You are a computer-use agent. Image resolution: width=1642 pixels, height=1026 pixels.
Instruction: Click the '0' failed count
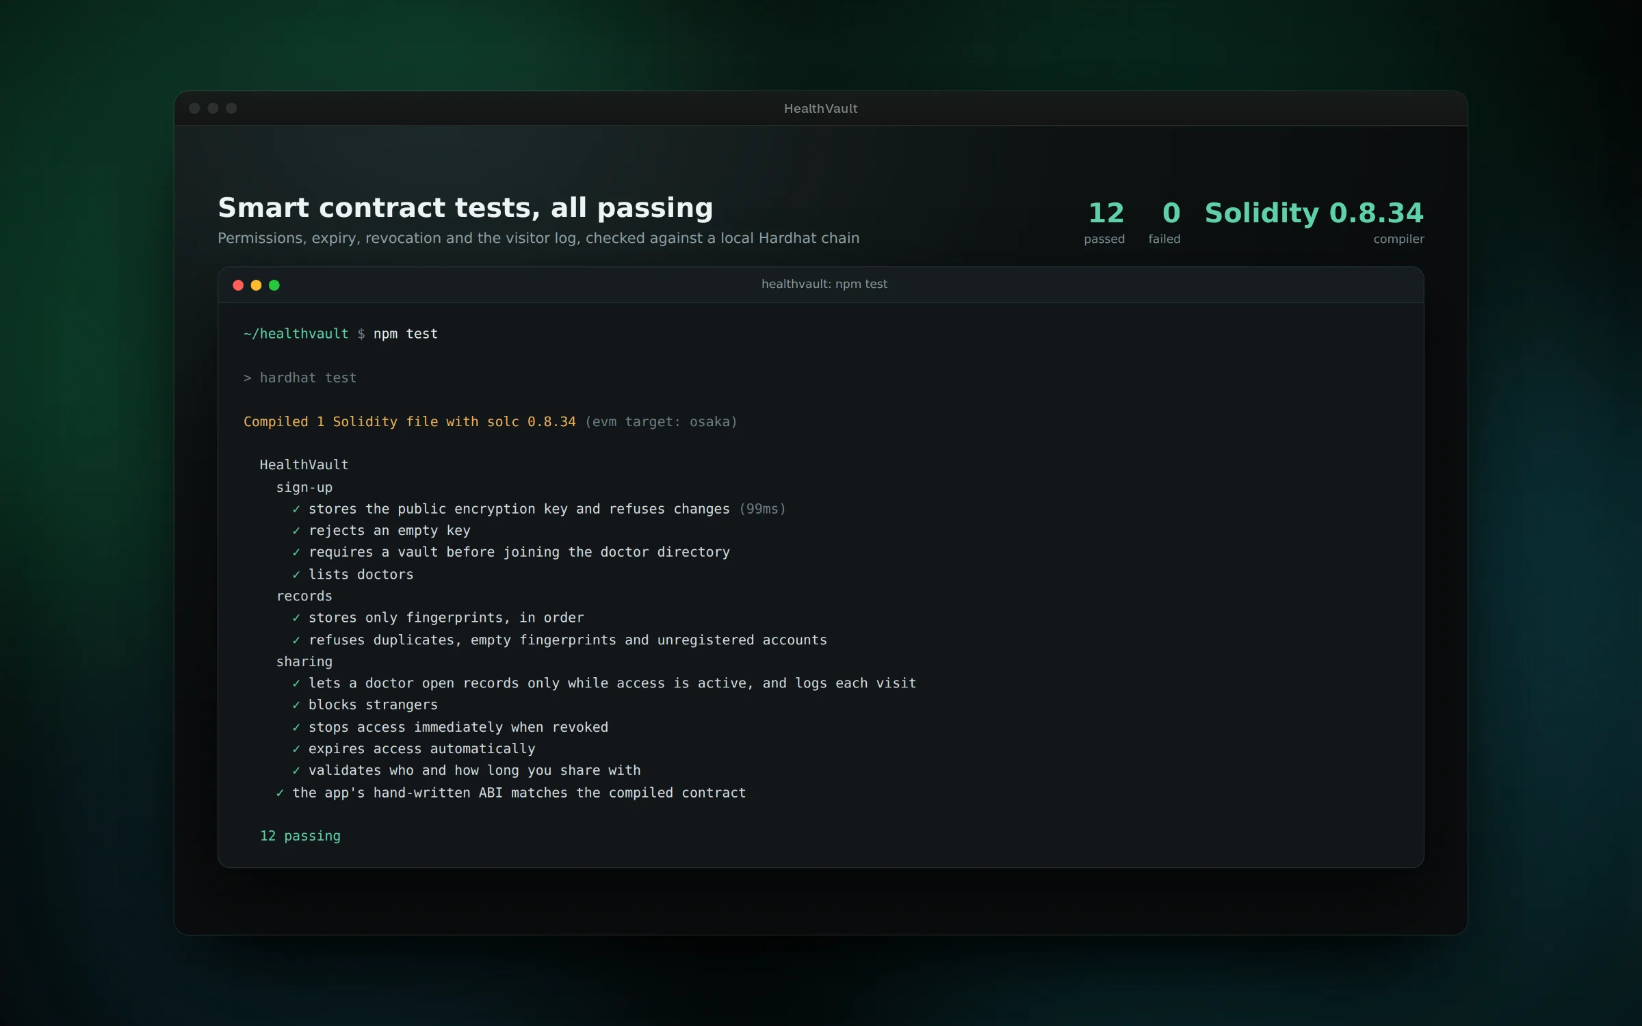coord(1171,213)
